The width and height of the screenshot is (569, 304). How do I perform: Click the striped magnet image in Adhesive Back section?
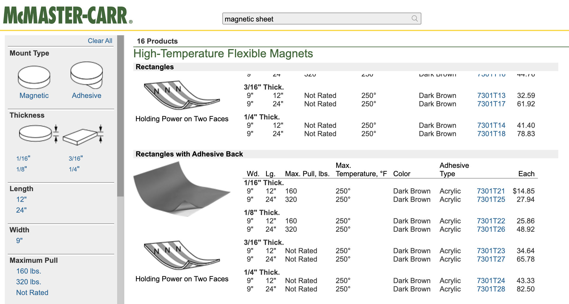tap(182, 255)
